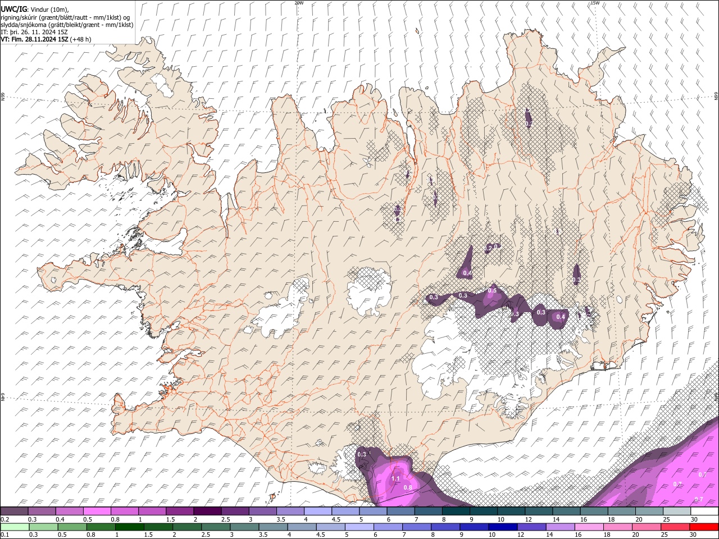The width and height of the screenshot is (719, 539).
Task: Pick the crimson 25–30 rain legend swatch
Action: click(x=675, y=527)
